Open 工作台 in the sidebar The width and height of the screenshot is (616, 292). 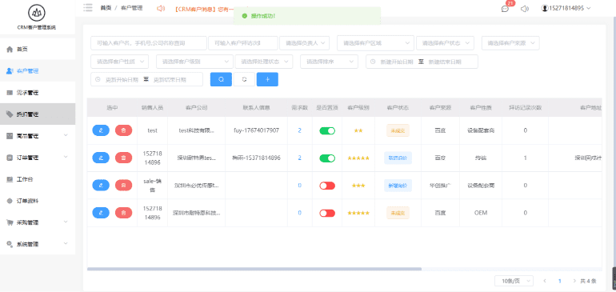pyautogui.click(x=38, y=179)
